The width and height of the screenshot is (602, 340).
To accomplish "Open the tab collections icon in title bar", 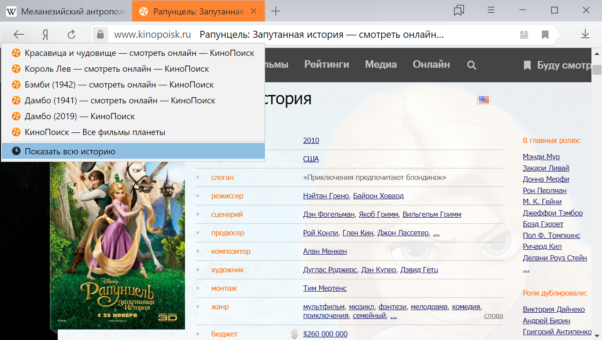I will pyautogui.click(x=459, y=11).
